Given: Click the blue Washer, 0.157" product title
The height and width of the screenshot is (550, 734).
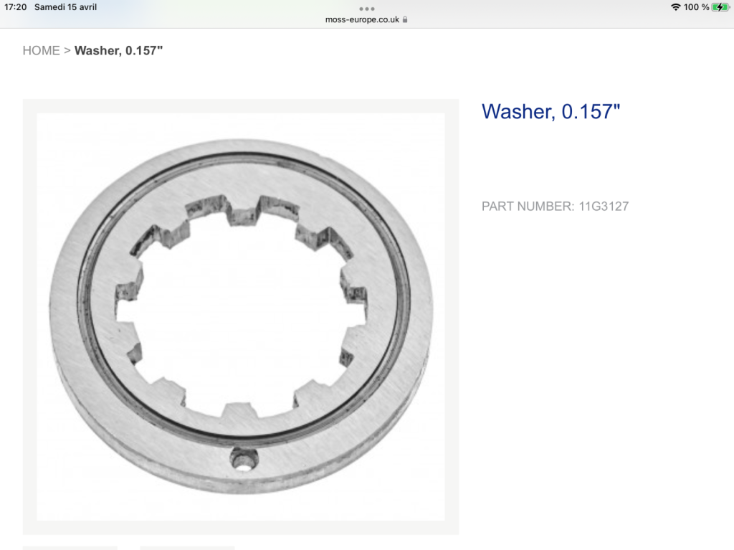Looking at the screenshot, I should pyautogui.click(x=550, y=111).
